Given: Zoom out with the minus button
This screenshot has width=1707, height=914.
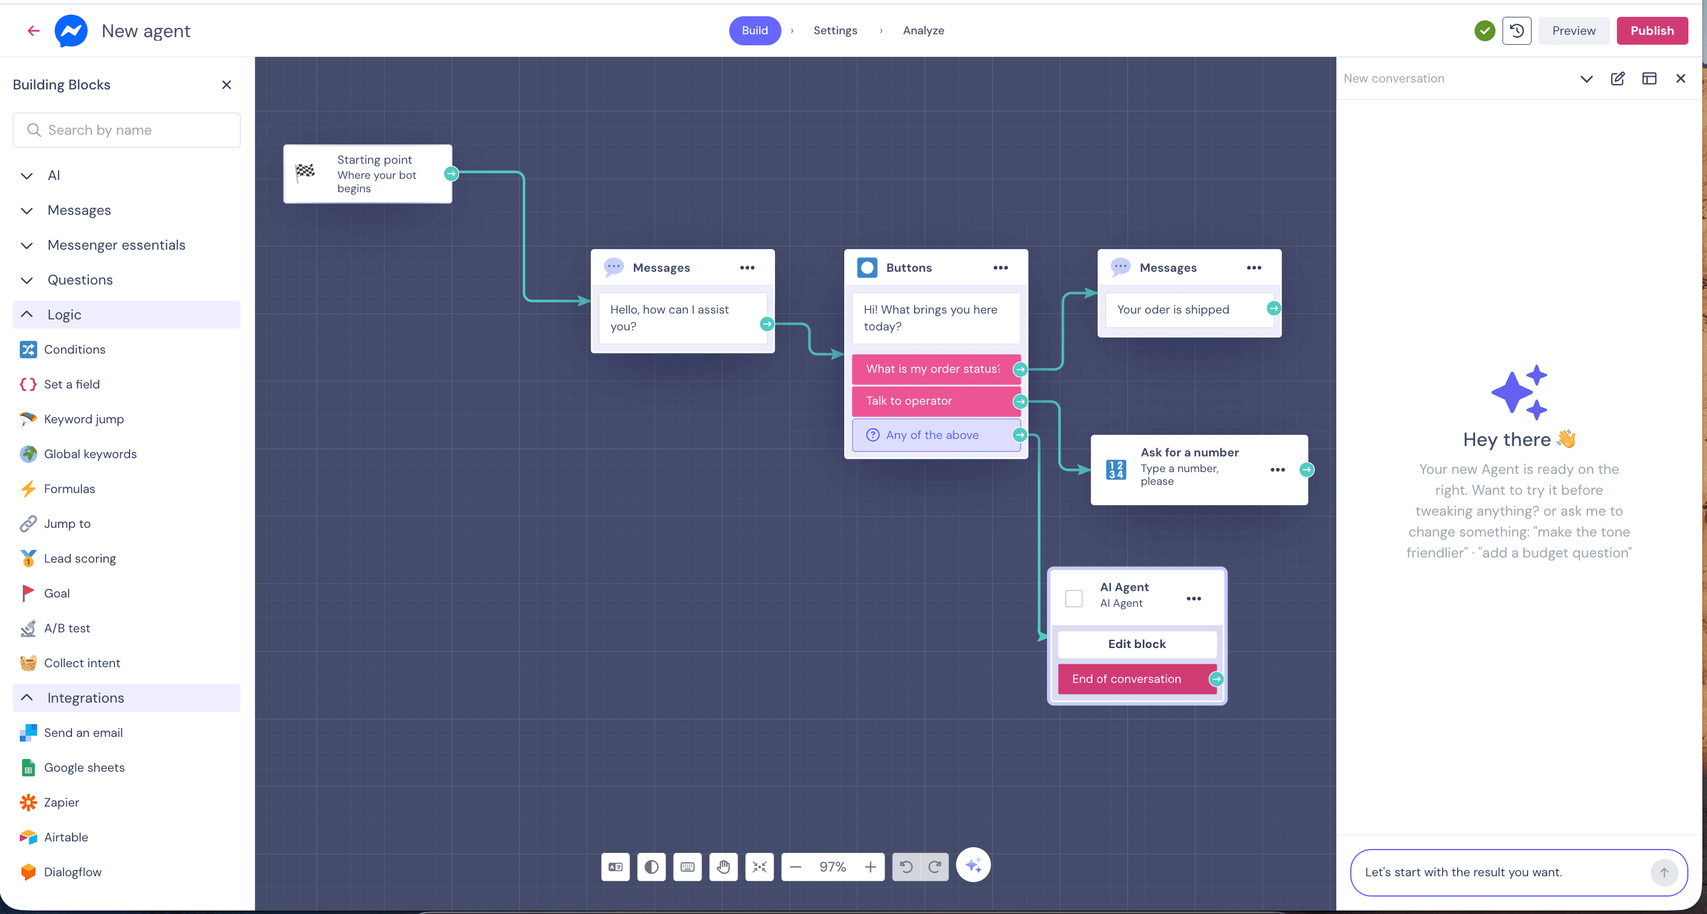Looking at the screenshot, I should (796, 866).
